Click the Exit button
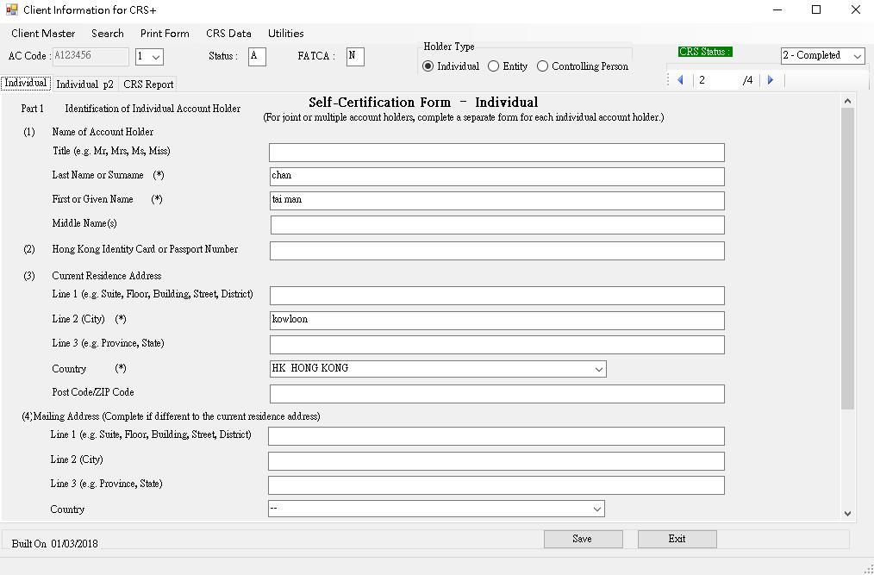The width and height of the screenshot is (874, 575). (677, 539)
